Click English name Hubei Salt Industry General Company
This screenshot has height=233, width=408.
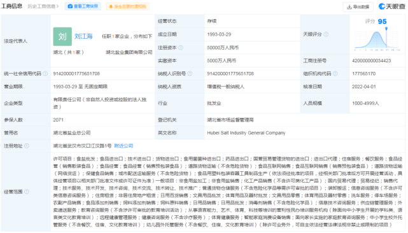point(246,133)
